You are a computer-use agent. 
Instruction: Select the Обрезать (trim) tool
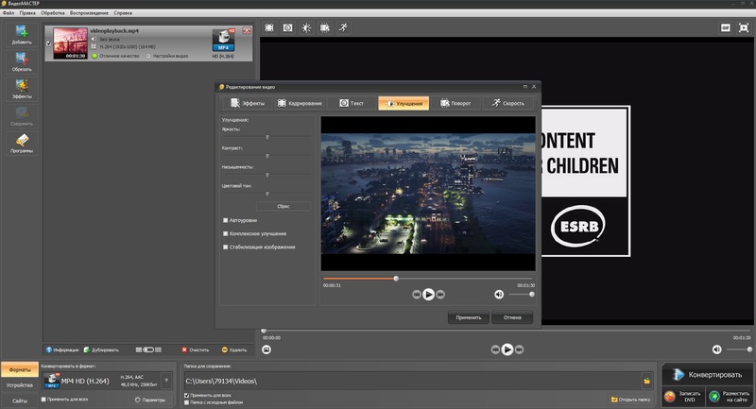(22, 61)
